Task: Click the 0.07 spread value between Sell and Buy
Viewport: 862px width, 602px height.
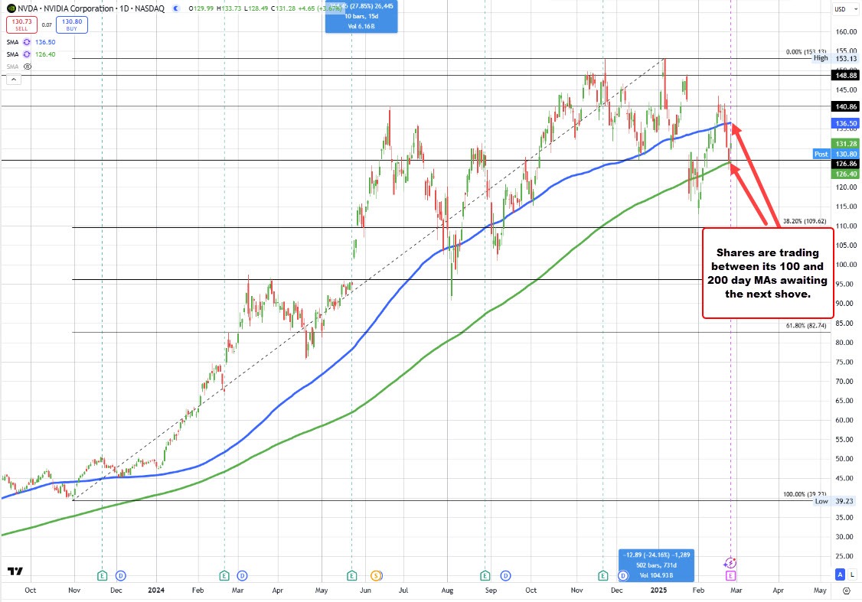Action: (x=47, y=24)
